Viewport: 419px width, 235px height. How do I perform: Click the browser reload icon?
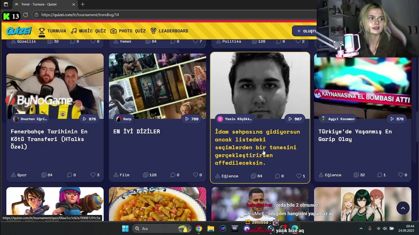pyautogui.click(x=26, y=15)
